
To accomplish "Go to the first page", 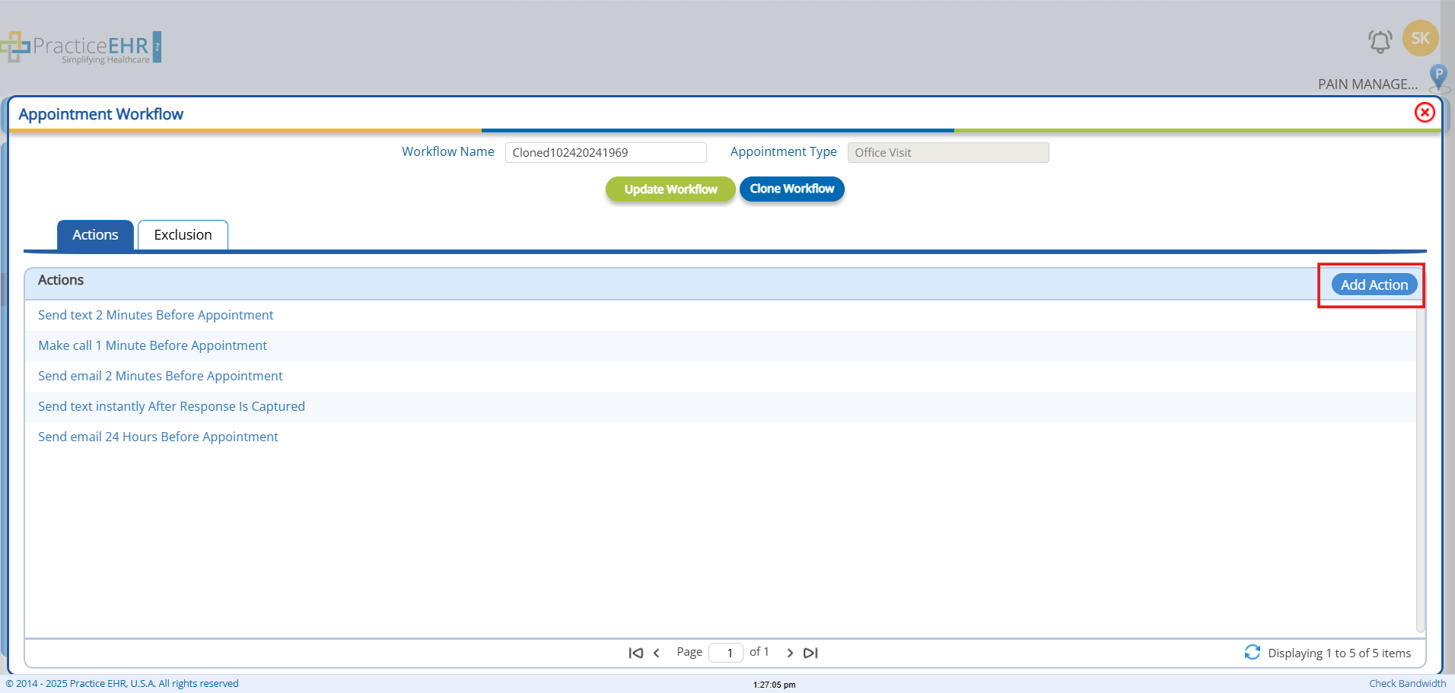I will [x=635, y=653].
